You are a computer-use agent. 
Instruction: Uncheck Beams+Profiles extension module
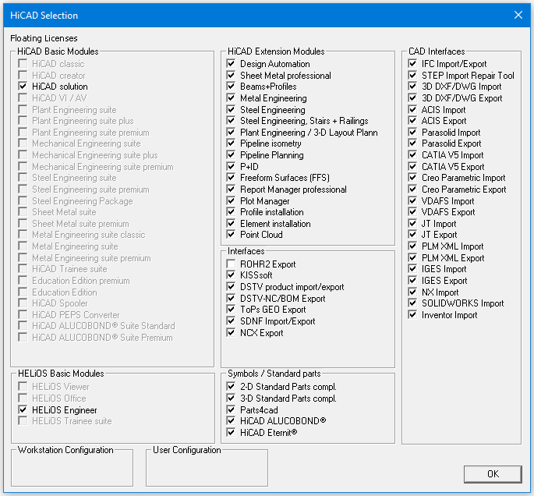click(x=231, y=87)
